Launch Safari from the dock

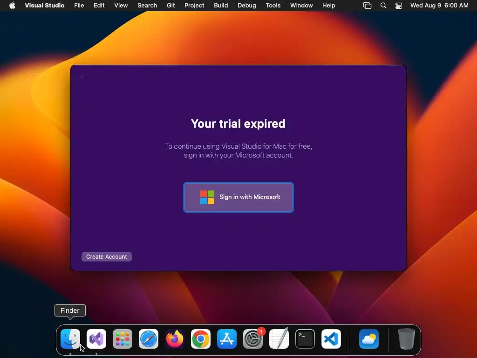tap(149, 339)
